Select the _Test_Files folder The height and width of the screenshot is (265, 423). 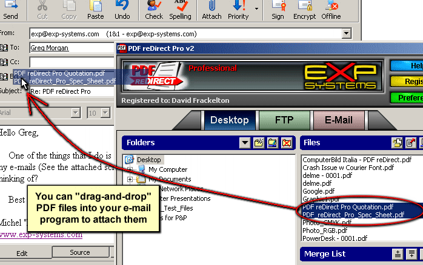pos(177,208)
